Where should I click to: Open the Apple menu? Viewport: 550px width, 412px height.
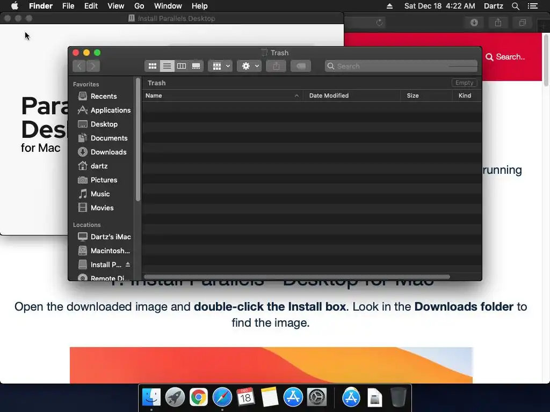[x=15, y=6]
